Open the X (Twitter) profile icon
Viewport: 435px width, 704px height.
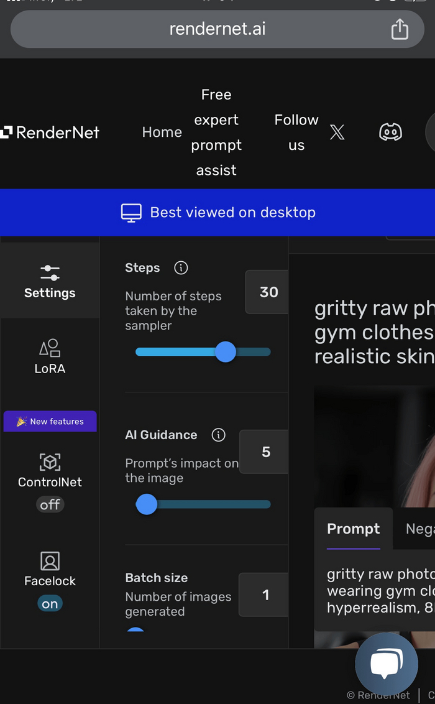(337, 132)
